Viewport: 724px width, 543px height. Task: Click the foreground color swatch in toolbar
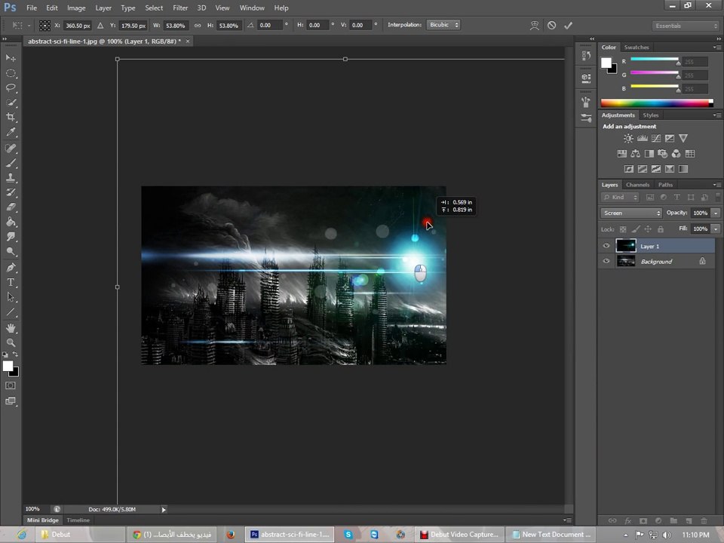click(8, 367)
